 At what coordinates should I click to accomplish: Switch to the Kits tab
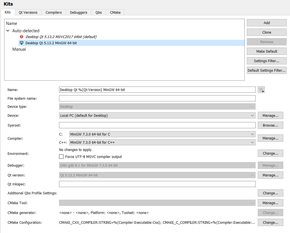[8, 12]
